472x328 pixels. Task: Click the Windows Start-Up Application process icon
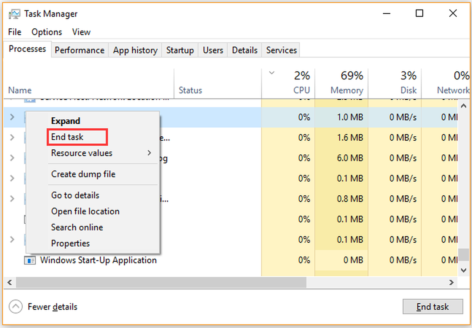coord(30,260)
